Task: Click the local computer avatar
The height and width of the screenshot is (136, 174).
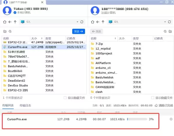Action: click(7, 10)
